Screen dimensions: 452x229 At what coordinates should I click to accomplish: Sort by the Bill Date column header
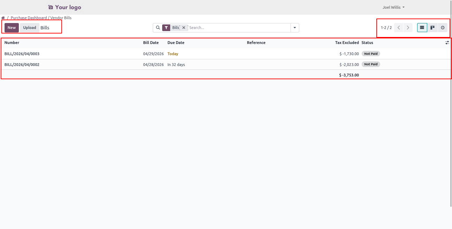tap(151, 43)
